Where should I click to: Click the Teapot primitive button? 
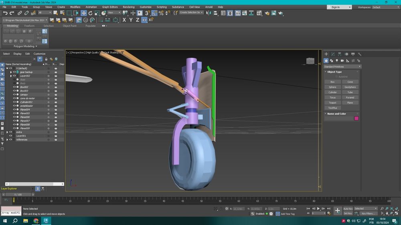click(x=332, y=103)
